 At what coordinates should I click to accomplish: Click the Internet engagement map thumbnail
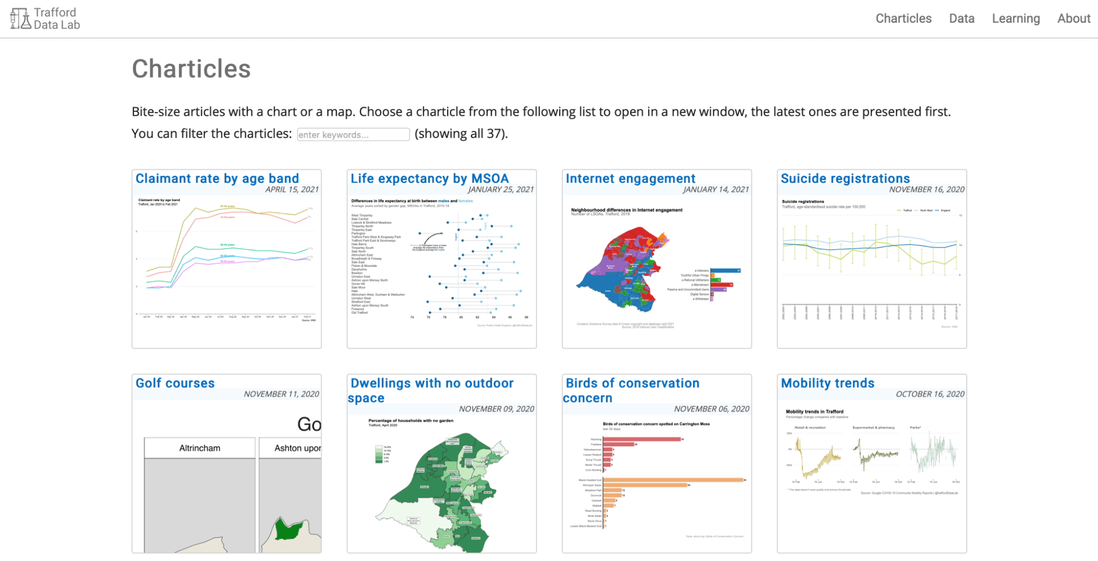pyautogui.click(x=657, y=268)
